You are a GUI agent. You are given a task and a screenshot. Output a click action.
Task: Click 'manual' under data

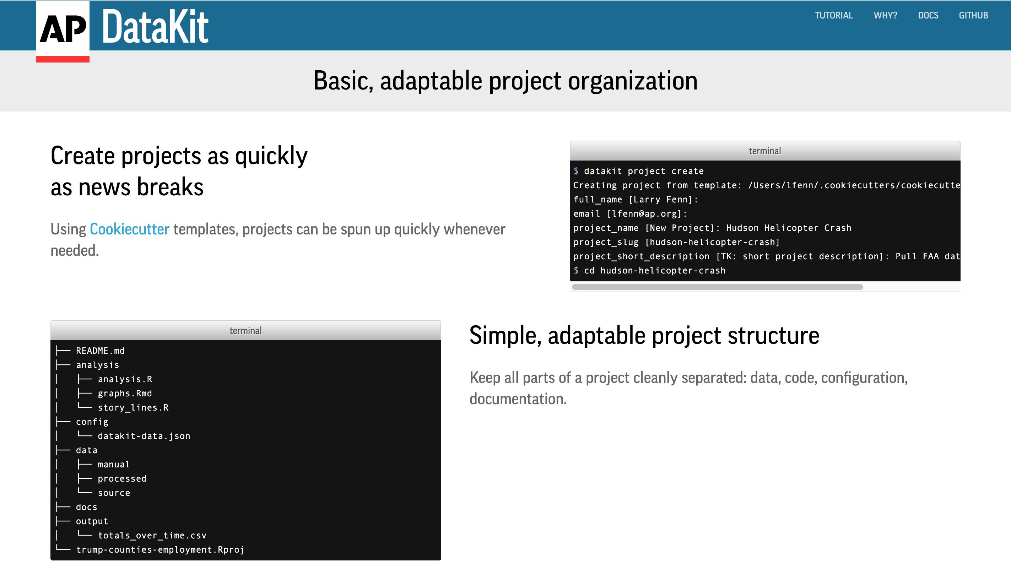[x=113, y=464]
